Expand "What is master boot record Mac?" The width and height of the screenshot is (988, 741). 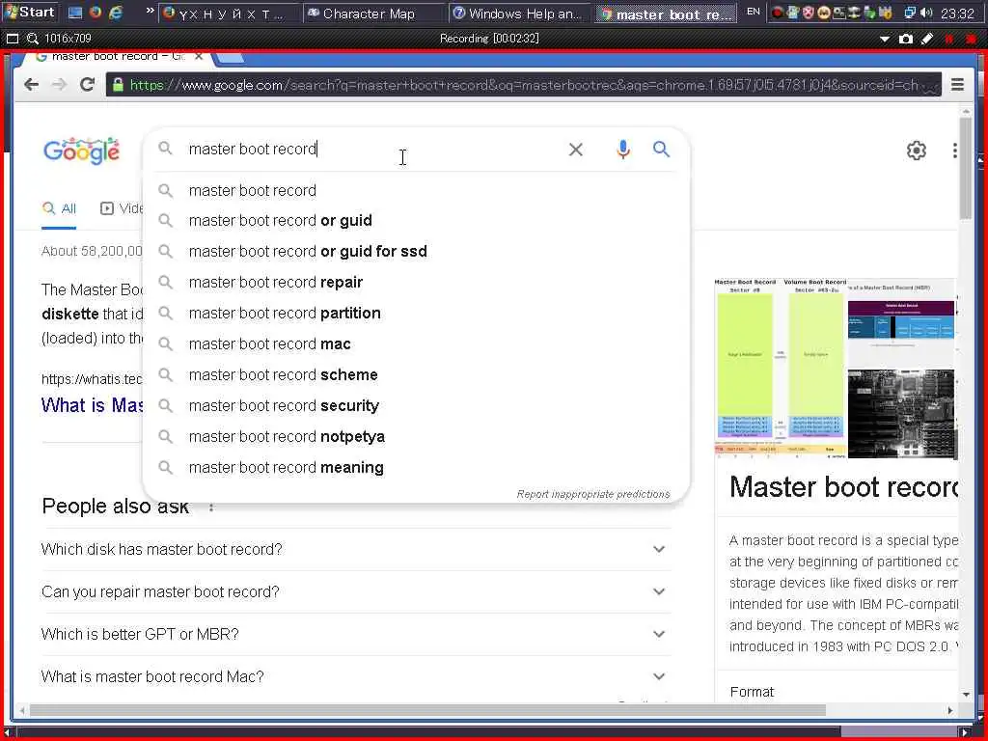click(x=356, y=676)
